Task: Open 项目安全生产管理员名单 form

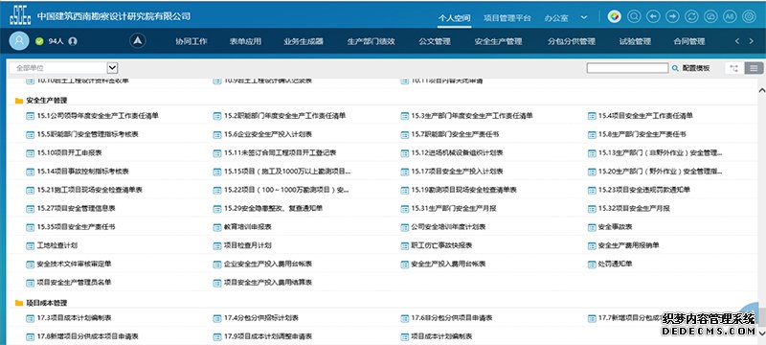Action: click(75, 283)
